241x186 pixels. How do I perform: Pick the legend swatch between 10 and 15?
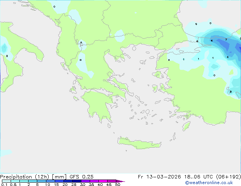pos(50,181)
